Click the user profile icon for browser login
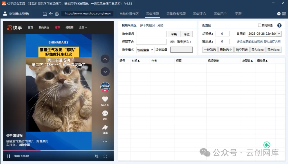This screenshot has width=288, height=164. click(x=5, y=13)
